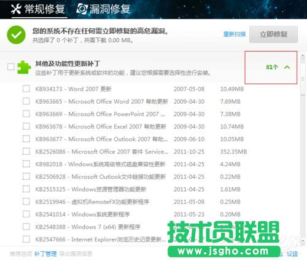This screenshot has height=261, width=307.
Task: Enable checkbox for KB963678 Excel 2007
Action: [26, 127]
